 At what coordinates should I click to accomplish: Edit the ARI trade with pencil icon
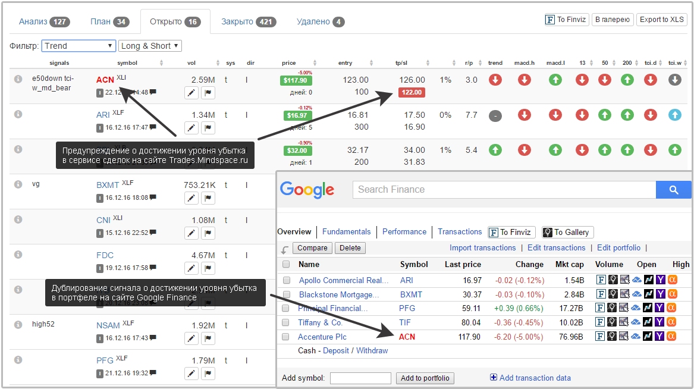point(191,128)
